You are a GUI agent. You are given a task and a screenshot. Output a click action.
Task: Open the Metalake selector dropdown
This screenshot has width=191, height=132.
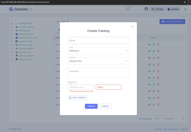point(133,9)
